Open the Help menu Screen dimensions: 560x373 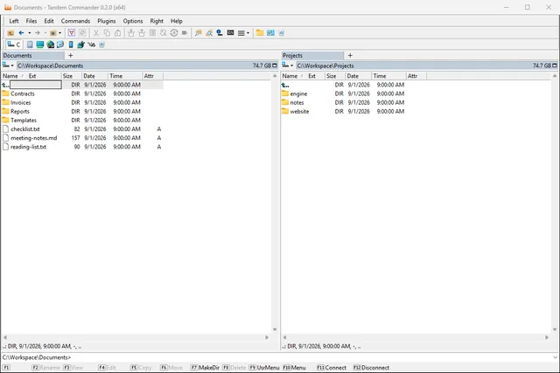[177, 21]
